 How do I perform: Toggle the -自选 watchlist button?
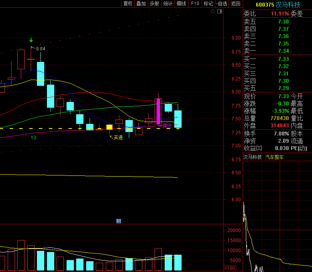[222, 3]
